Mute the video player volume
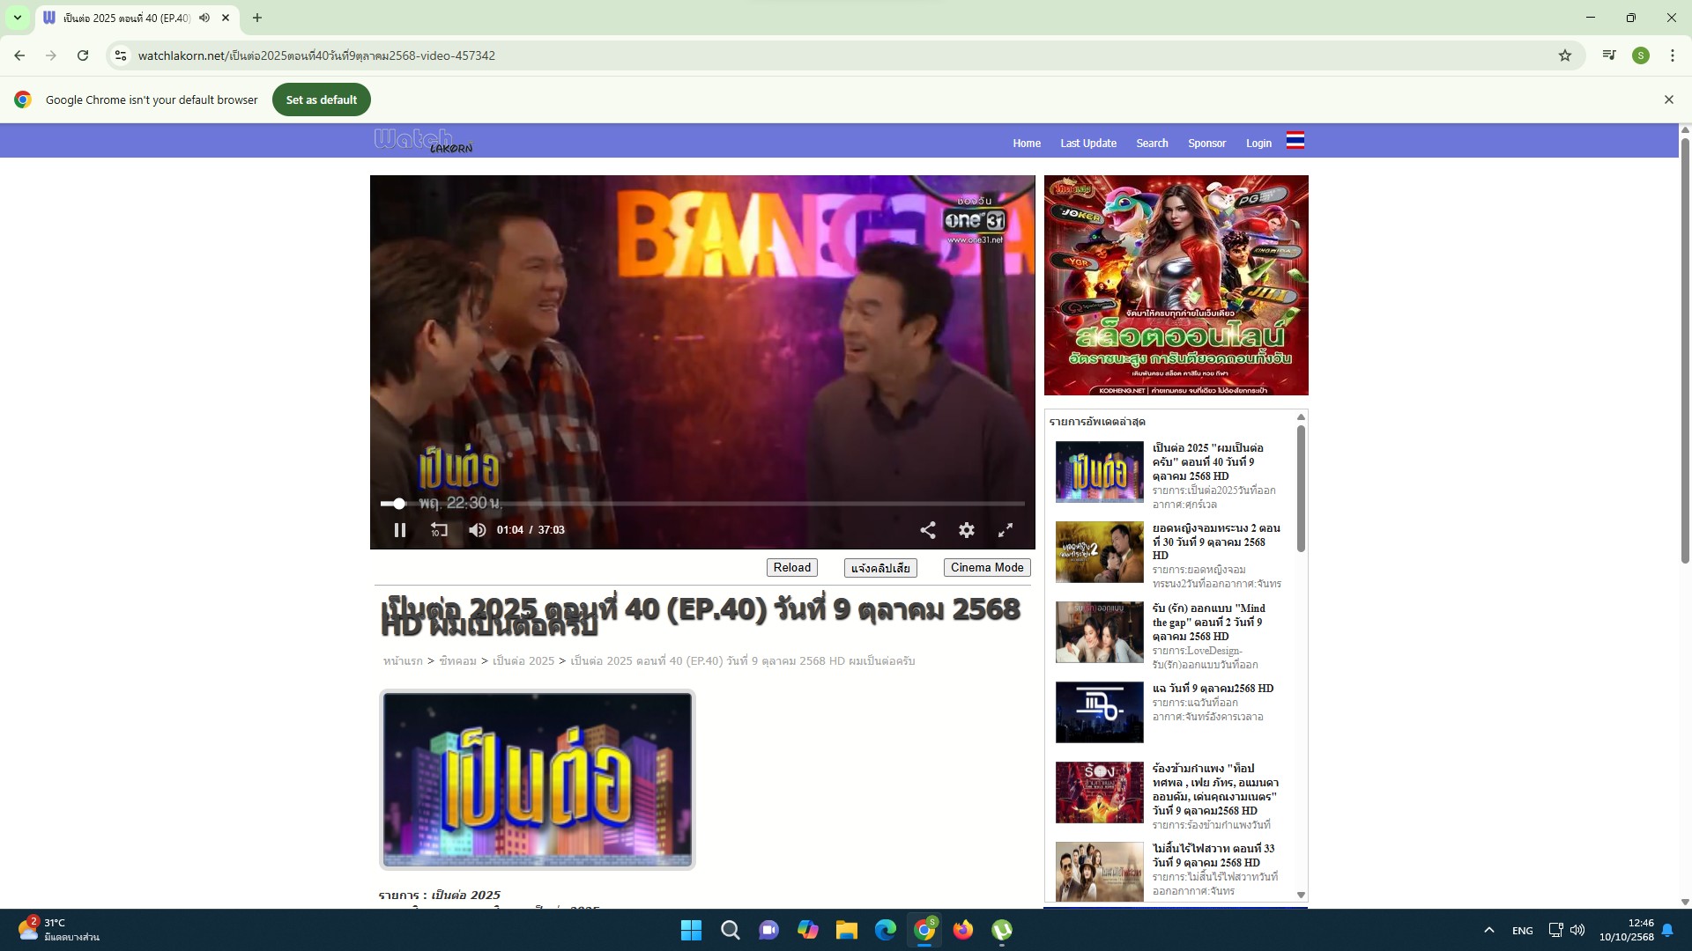This screenshot has height=951, width=1692. coord(477,530)
